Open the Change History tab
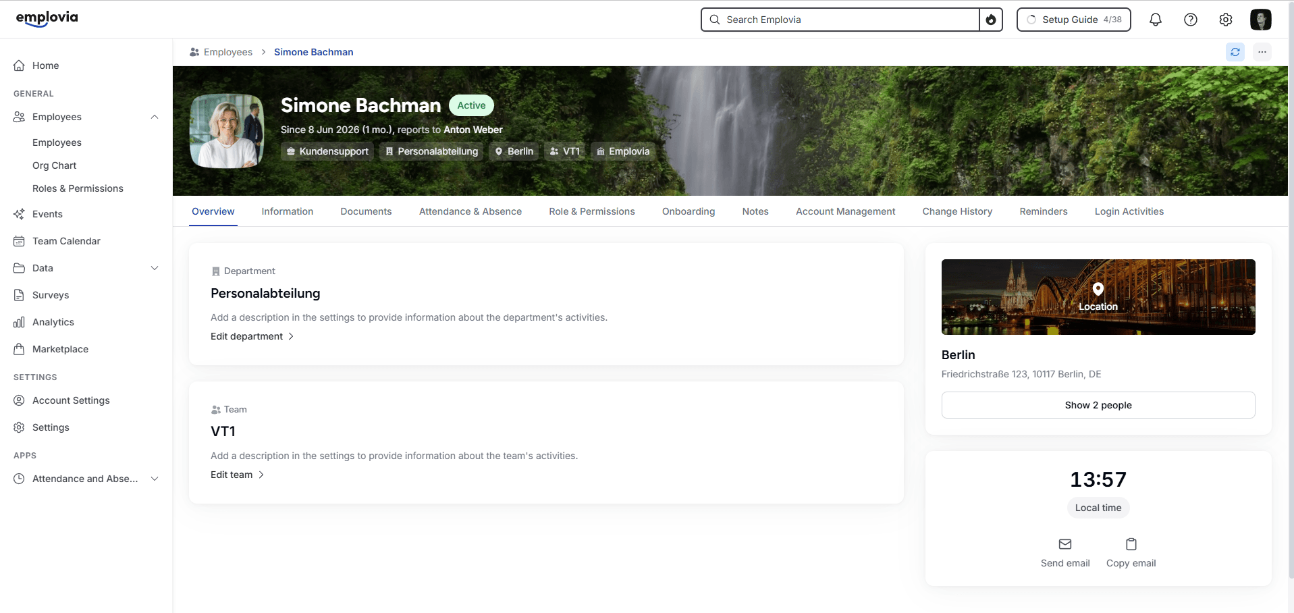 pos(957,211)
